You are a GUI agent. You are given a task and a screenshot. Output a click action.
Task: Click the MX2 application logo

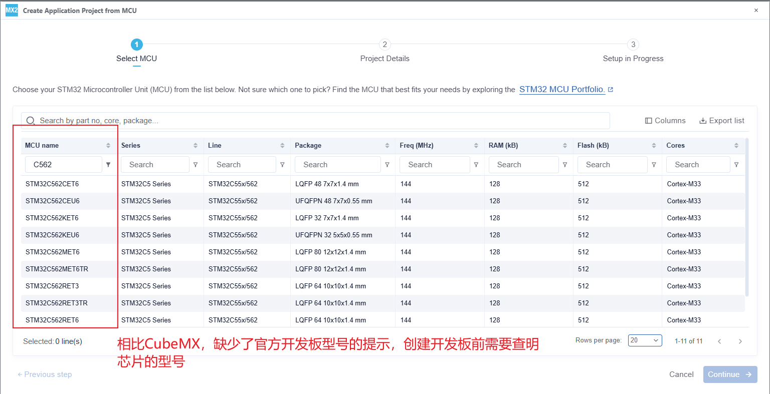pyautogui.click(x=12, y=11)
